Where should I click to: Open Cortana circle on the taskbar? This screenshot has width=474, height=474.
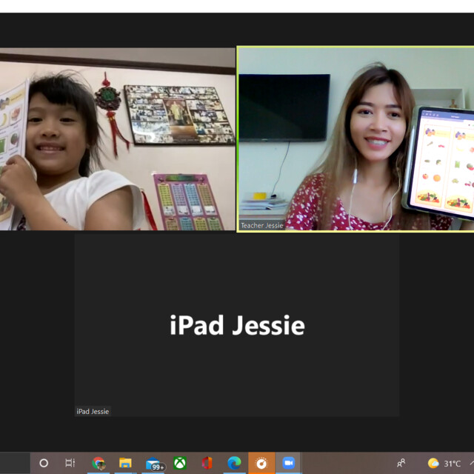(44, 463)
